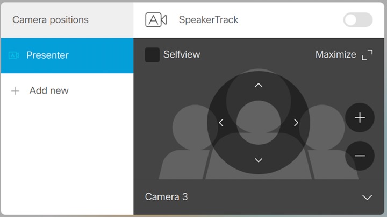Screen dimensions: 387x218
Task: Click the SpeakerTrack text label
Action: coord(209,20)
